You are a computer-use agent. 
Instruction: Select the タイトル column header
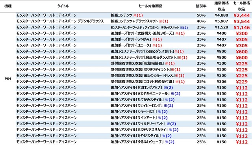pyautogui.click(x=63, y=6)
